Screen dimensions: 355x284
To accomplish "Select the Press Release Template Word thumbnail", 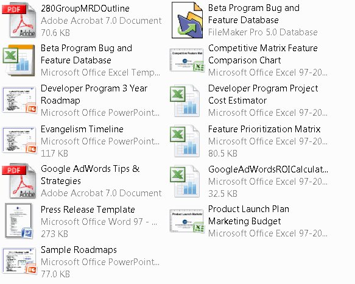I will click(19, 221).
